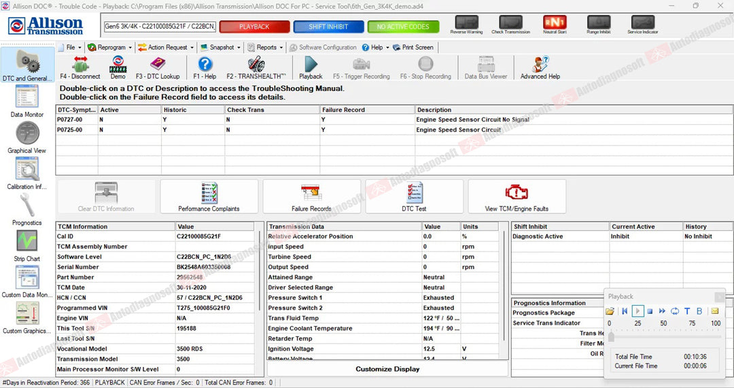Click the Failure Record column header
The width and height of the screenshot is (734, 388).
pyautogui.click(x=368, y=109)
